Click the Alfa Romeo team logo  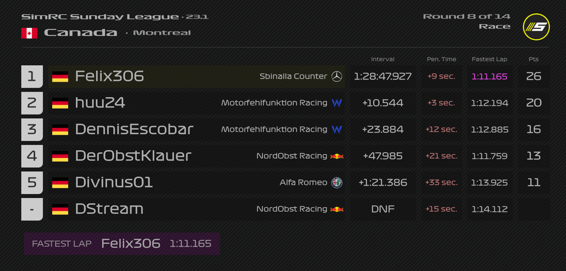(x=337, y=183)
